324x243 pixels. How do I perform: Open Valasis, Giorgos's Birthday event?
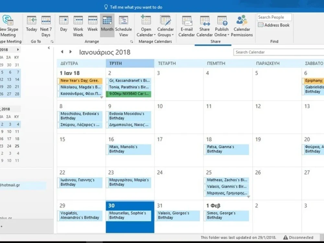178,215
